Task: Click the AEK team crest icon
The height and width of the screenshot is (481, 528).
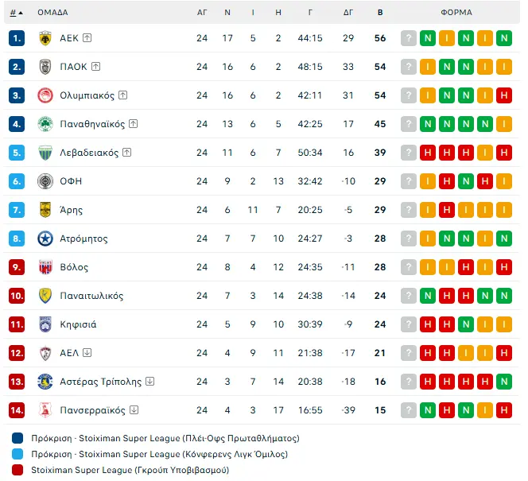Action: (x=45, y=38)
